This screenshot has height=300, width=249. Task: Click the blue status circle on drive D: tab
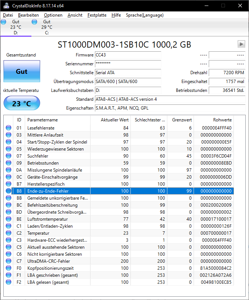tap(3, 22)
